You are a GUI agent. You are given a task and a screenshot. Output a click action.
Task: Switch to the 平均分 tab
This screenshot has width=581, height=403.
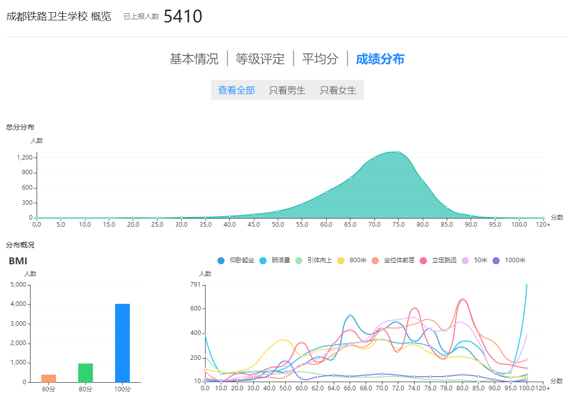(320, 59)
